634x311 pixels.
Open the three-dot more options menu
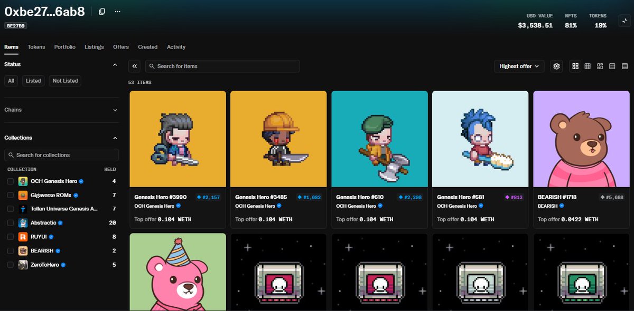117,11
